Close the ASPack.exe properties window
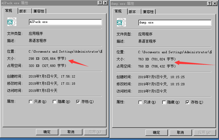Viewport: 219px width, 140px height. [x=105, y=3]
